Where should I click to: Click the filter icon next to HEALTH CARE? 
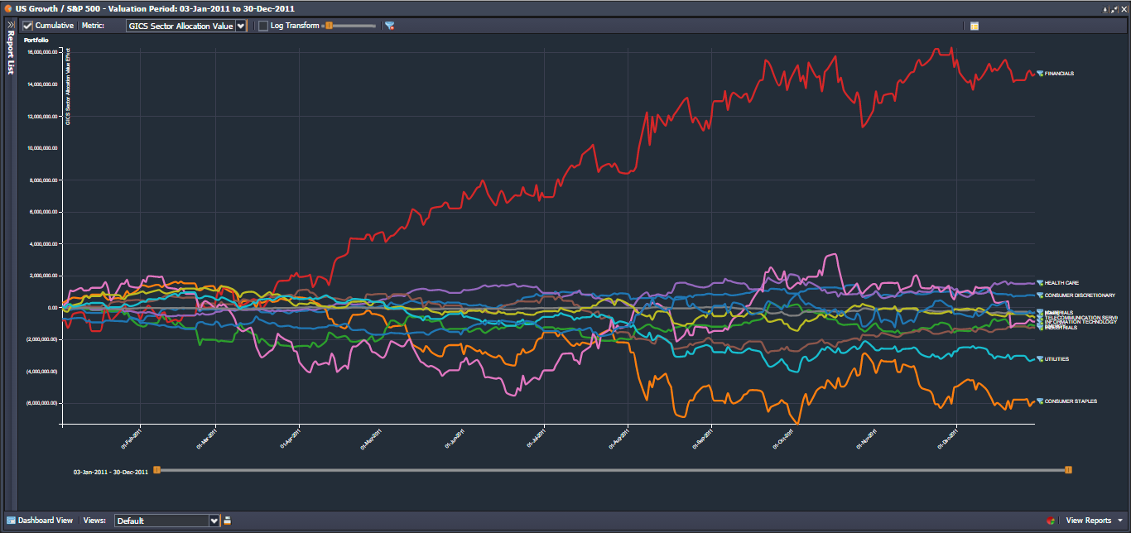point(1040,283)
